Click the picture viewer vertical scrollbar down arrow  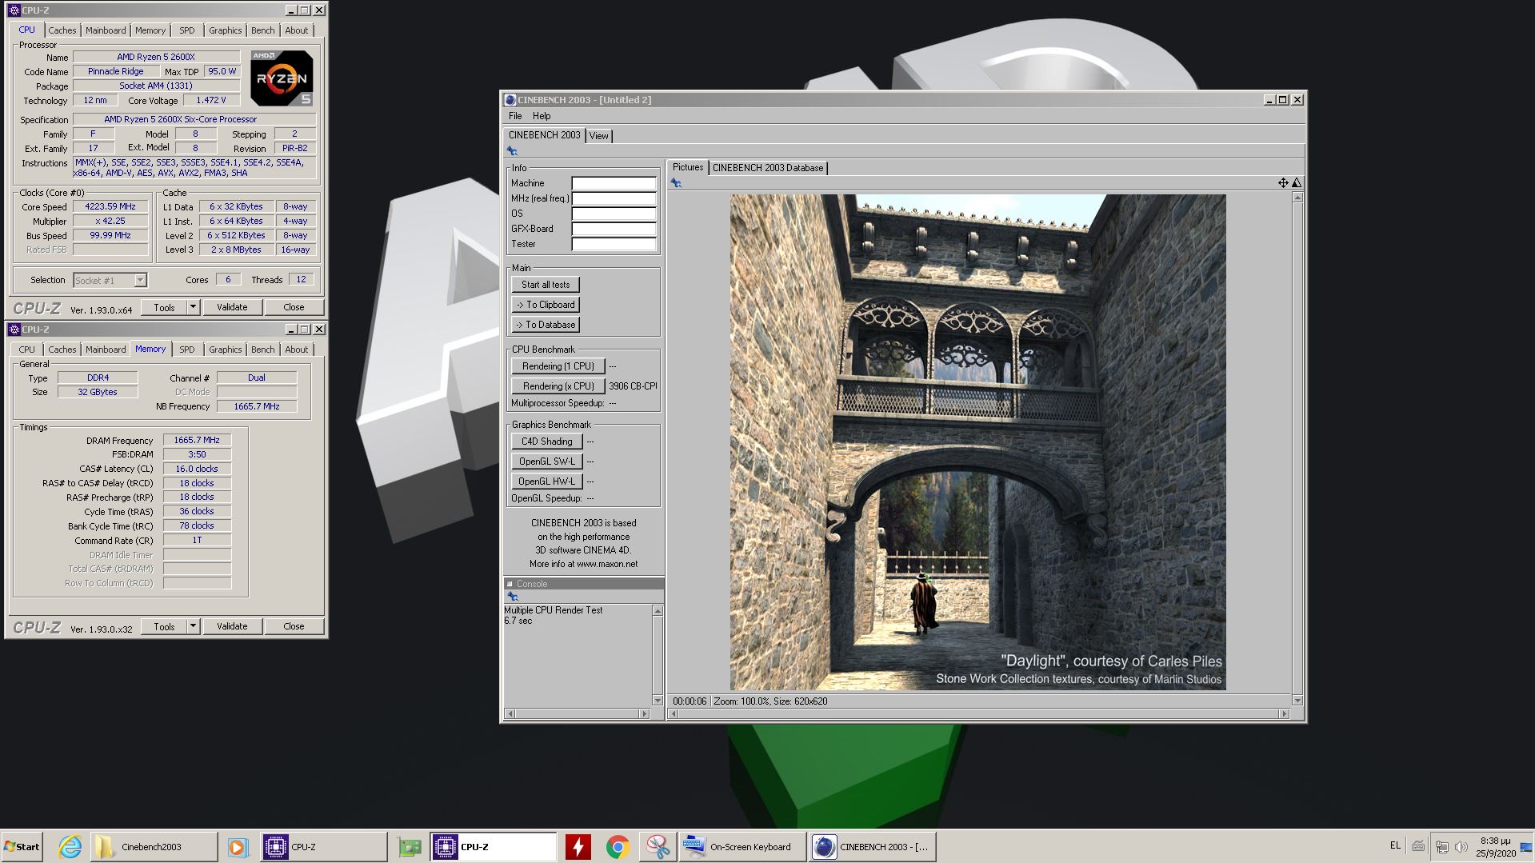1297,701
